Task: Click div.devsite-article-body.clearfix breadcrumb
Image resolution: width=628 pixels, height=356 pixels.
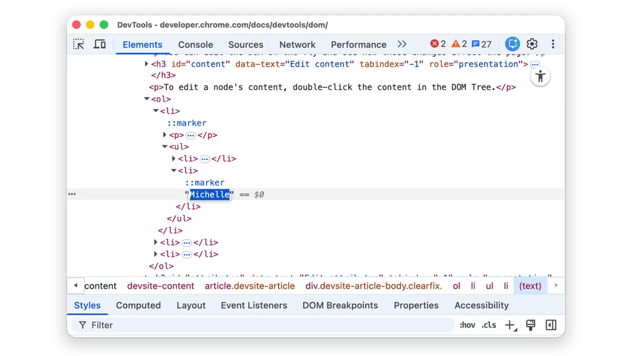Action: point(374,286)
